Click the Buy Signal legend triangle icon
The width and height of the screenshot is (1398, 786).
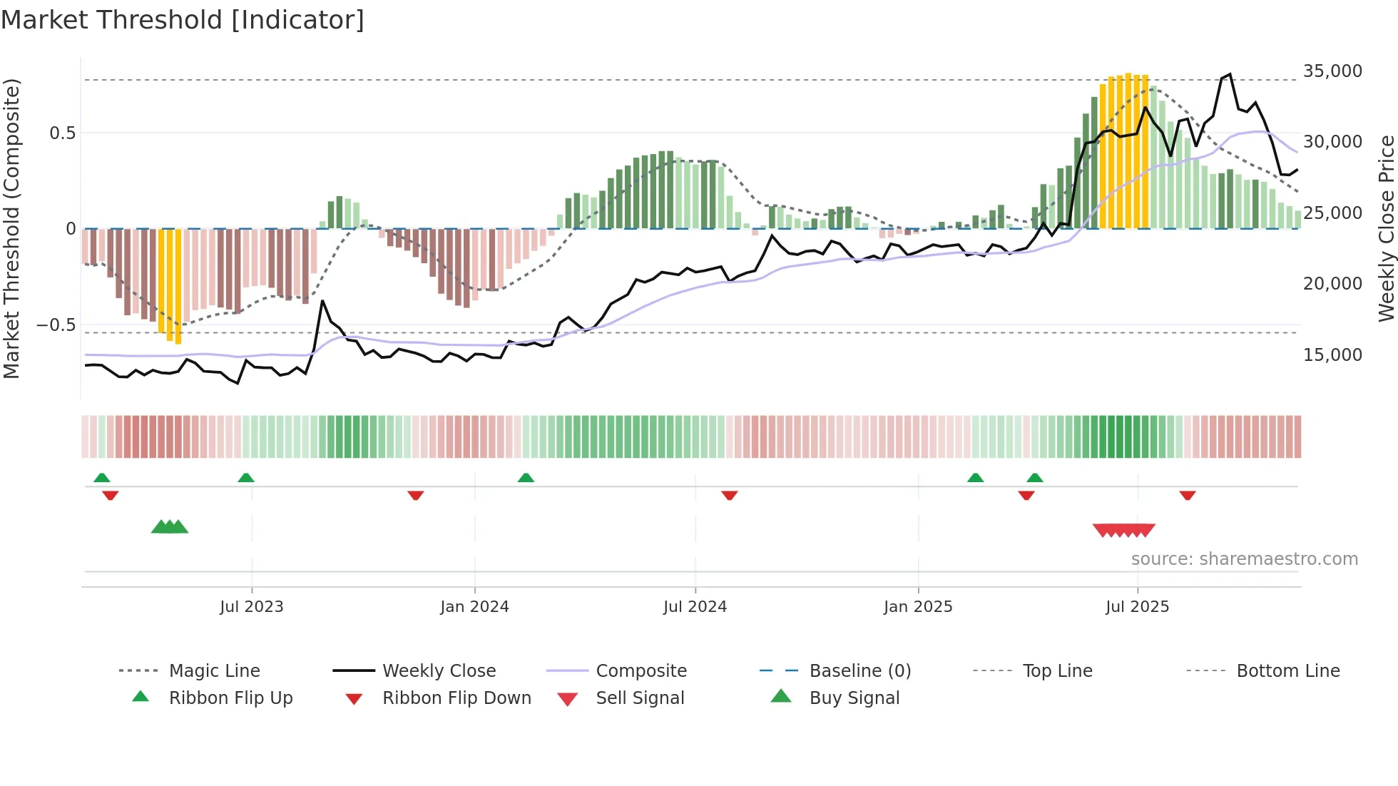point(781,696)
